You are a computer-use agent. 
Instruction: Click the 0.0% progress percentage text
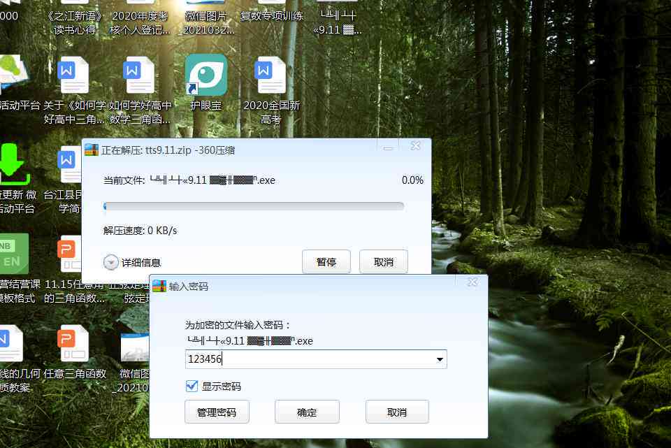tap(412, 180)
